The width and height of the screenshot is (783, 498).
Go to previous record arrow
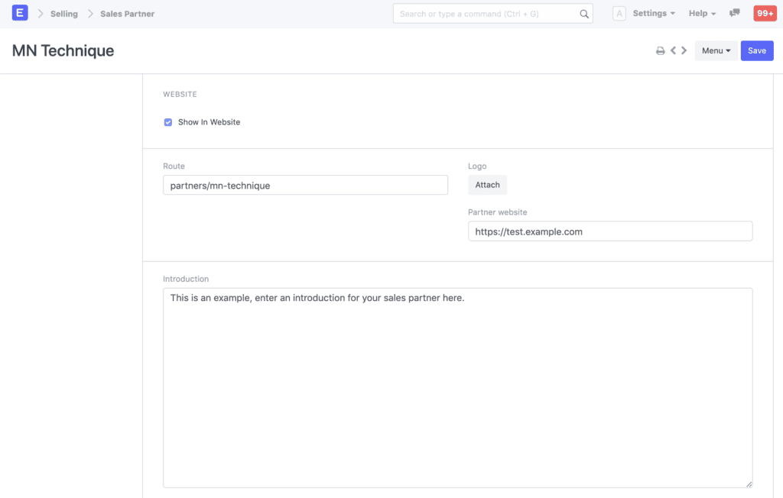tap(673, 50)
